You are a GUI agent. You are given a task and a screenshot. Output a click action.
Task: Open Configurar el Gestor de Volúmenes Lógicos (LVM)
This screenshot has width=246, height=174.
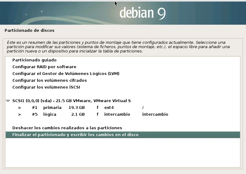(123, 73)
